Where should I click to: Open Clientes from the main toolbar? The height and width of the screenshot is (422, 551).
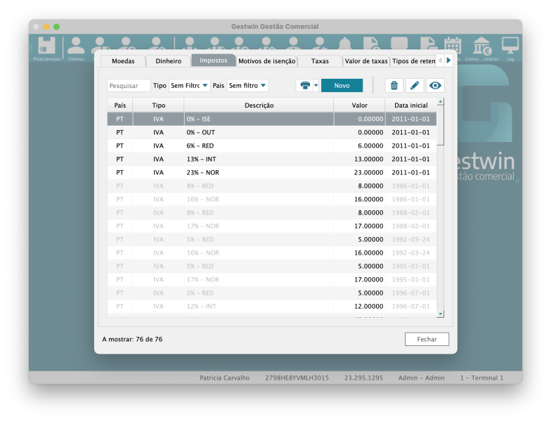(76, 47)
